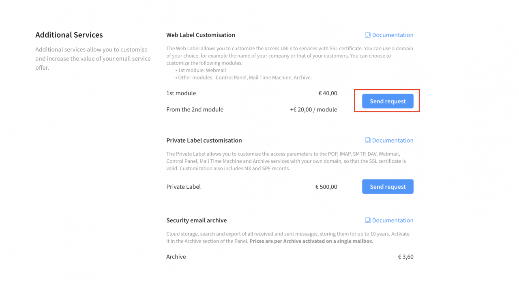Click the book icon beside Security email archive Documentation
519x284 pixels.
point(367,220)
